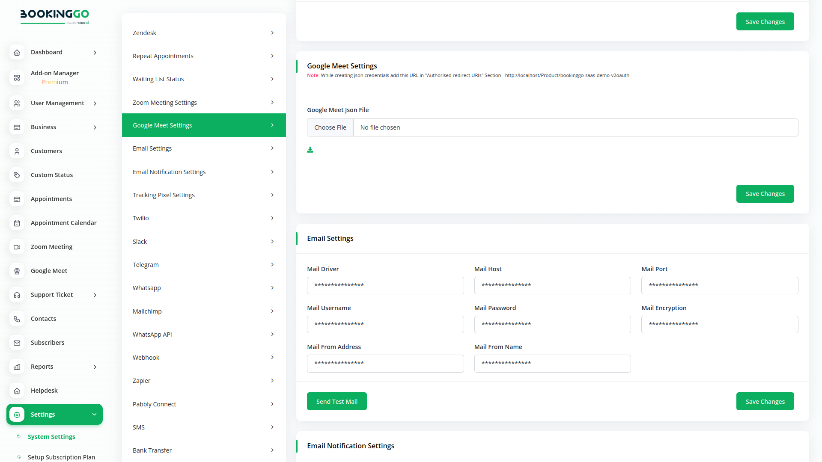
Task: Click the Zoom Meeting camera icon
Action: click(17, 247)
